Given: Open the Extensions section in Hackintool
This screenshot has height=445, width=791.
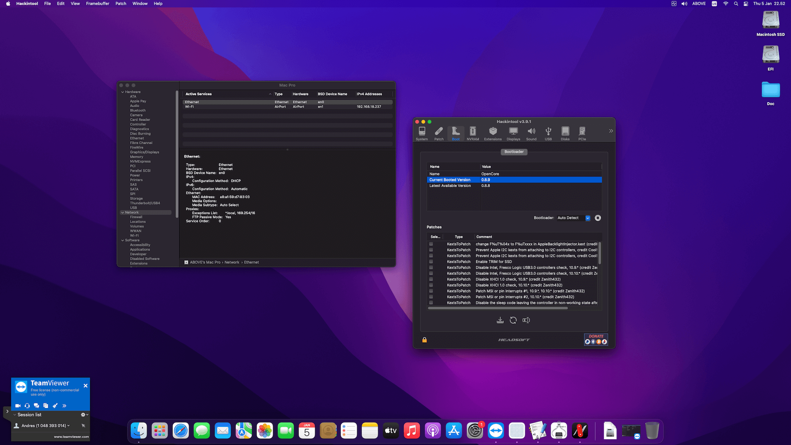Looking at the screenshot, I should 493,133.
